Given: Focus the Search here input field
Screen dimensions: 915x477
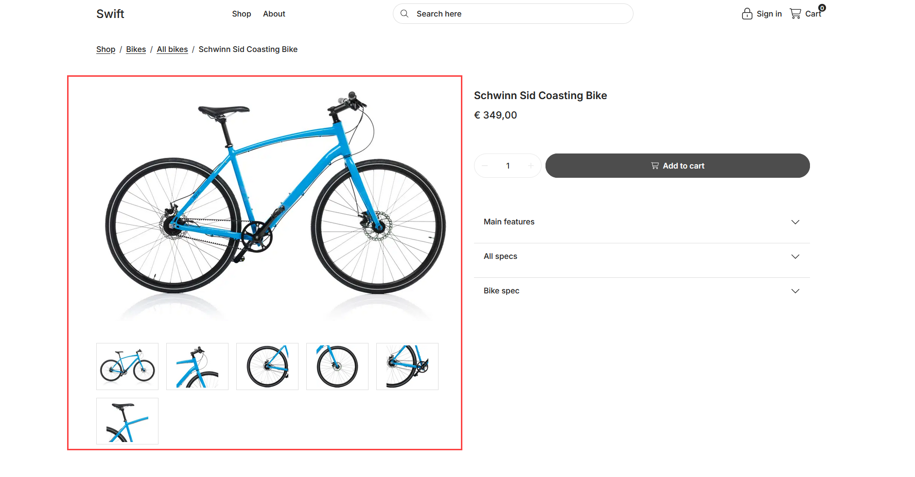Looking at the screenshot, I should 520,14.
